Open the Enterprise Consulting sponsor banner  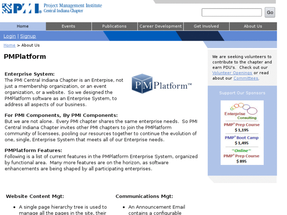coord(242,133)
